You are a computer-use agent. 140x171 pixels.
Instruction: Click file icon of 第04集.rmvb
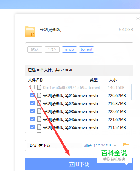click(x=39, y=119)
